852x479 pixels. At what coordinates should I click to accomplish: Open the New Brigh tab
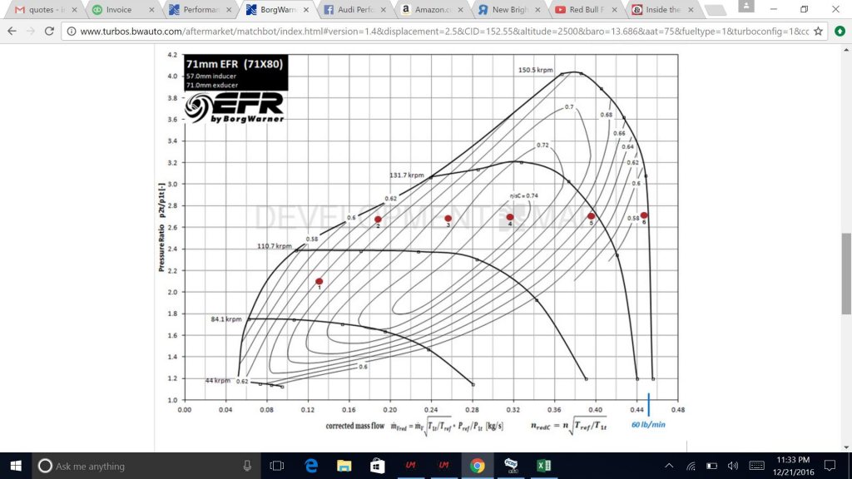tap(504, 10)
